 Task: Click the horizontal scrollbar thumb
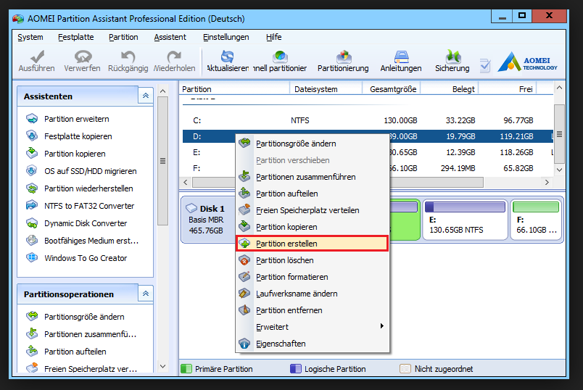pyautogui.click(x=338, y=182)
